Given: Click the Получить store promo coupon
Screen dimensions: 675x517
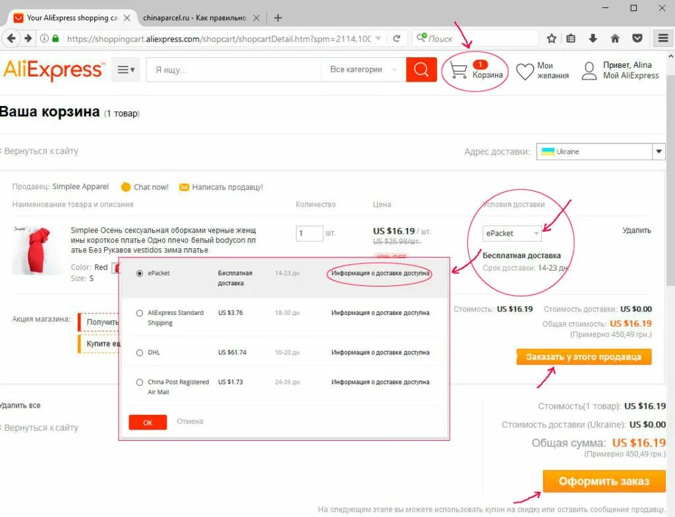Looking at the screenshot, I should tap(100, 322).
